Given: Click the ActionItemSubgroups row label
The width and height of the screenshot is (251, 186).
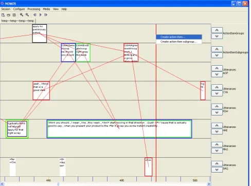Looking at the screenshot, I should coord(236,52).
